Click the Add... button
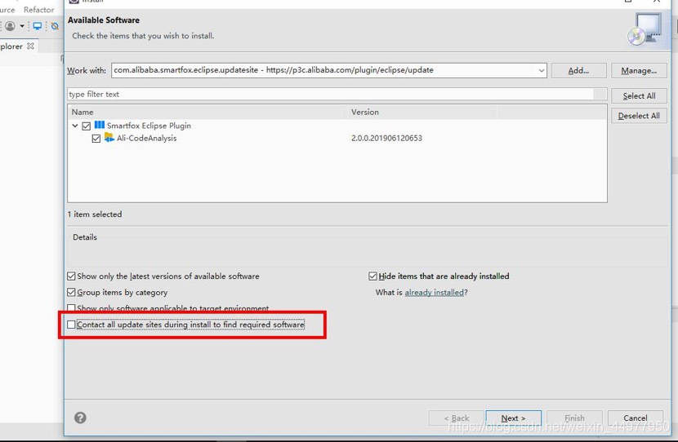This screenshot has width=678, height=442. click(x=578, y=70)
